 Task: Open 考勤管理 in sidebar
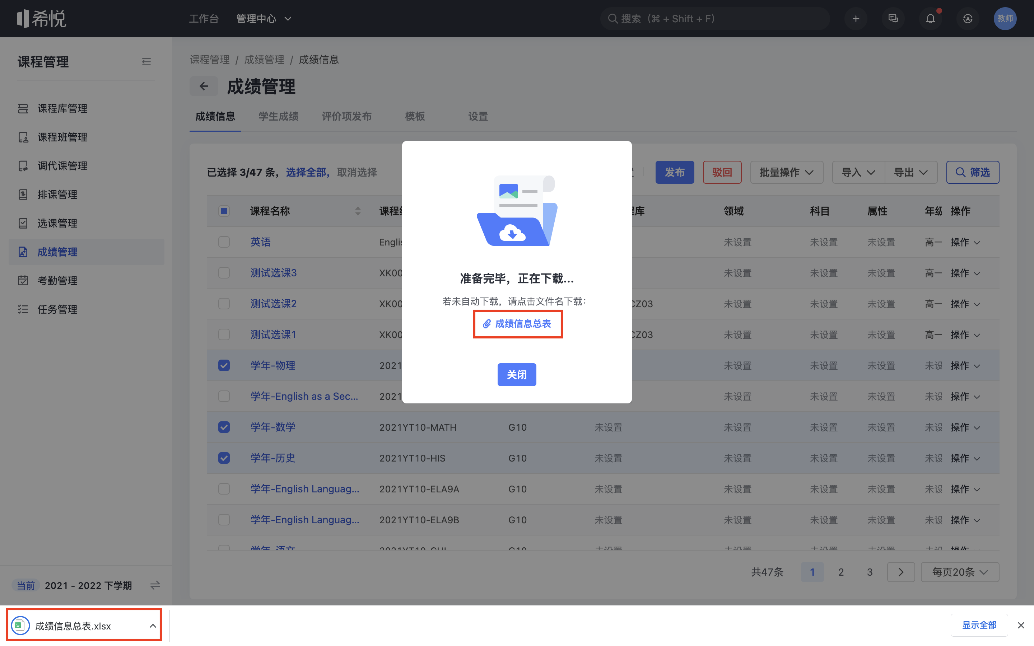pos(86,281)
